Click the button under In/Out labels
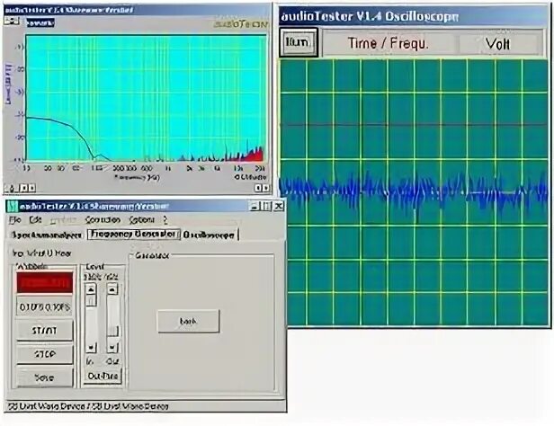Viewport: 554px width, 426px height. (103, 377)
